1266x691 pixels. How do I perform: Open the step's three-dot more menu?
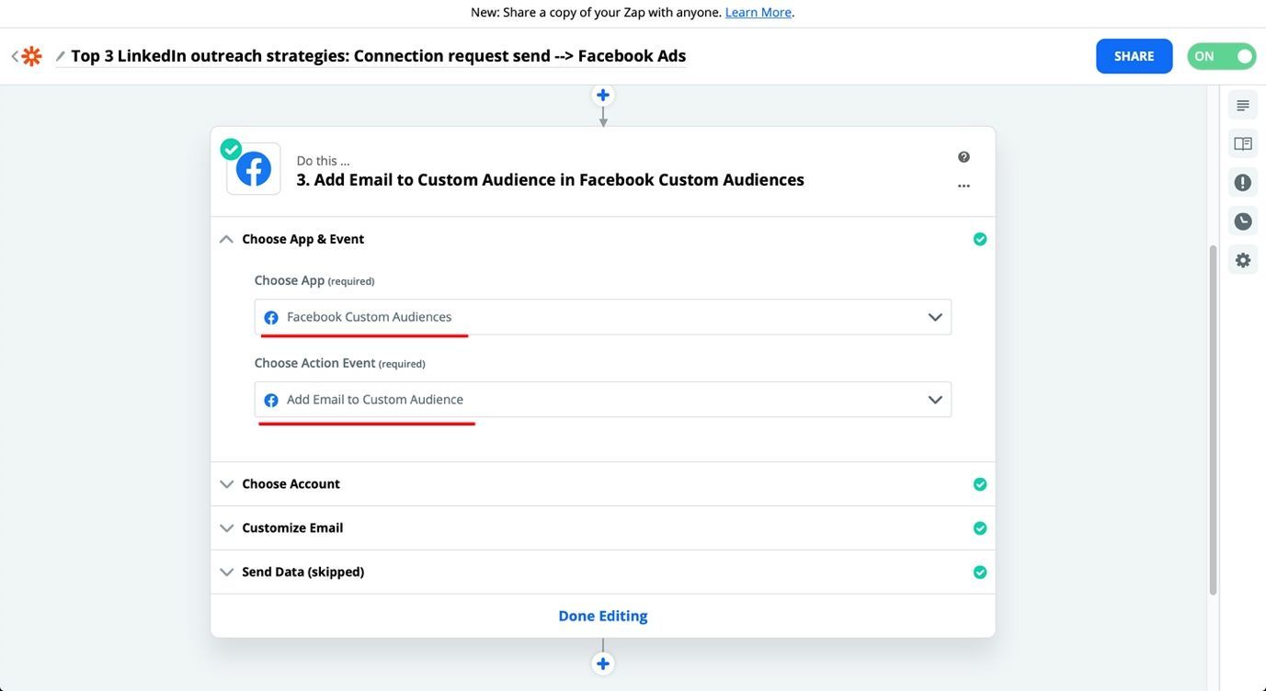pos(964,186)
